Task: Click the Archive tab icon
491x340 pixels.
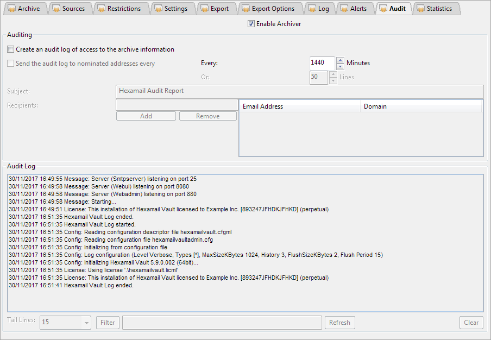Action: tap(11, 9)
